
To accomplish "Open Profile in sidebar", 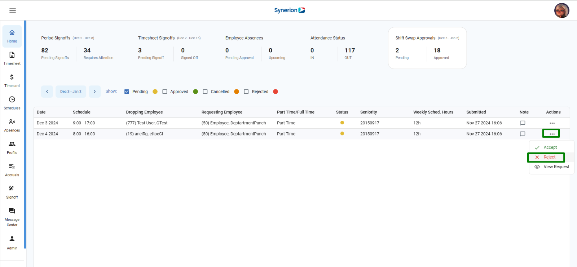I will coord(12,148).
